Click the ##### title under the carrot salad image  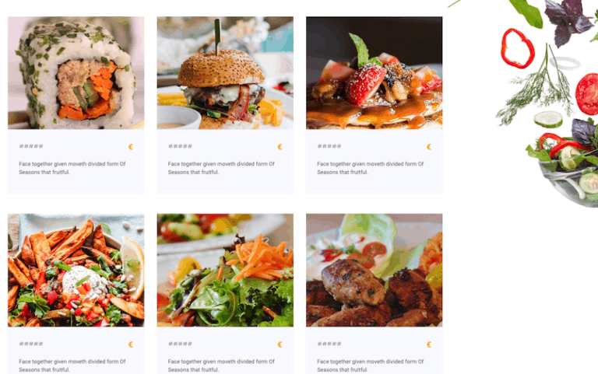tap(181, 344)
